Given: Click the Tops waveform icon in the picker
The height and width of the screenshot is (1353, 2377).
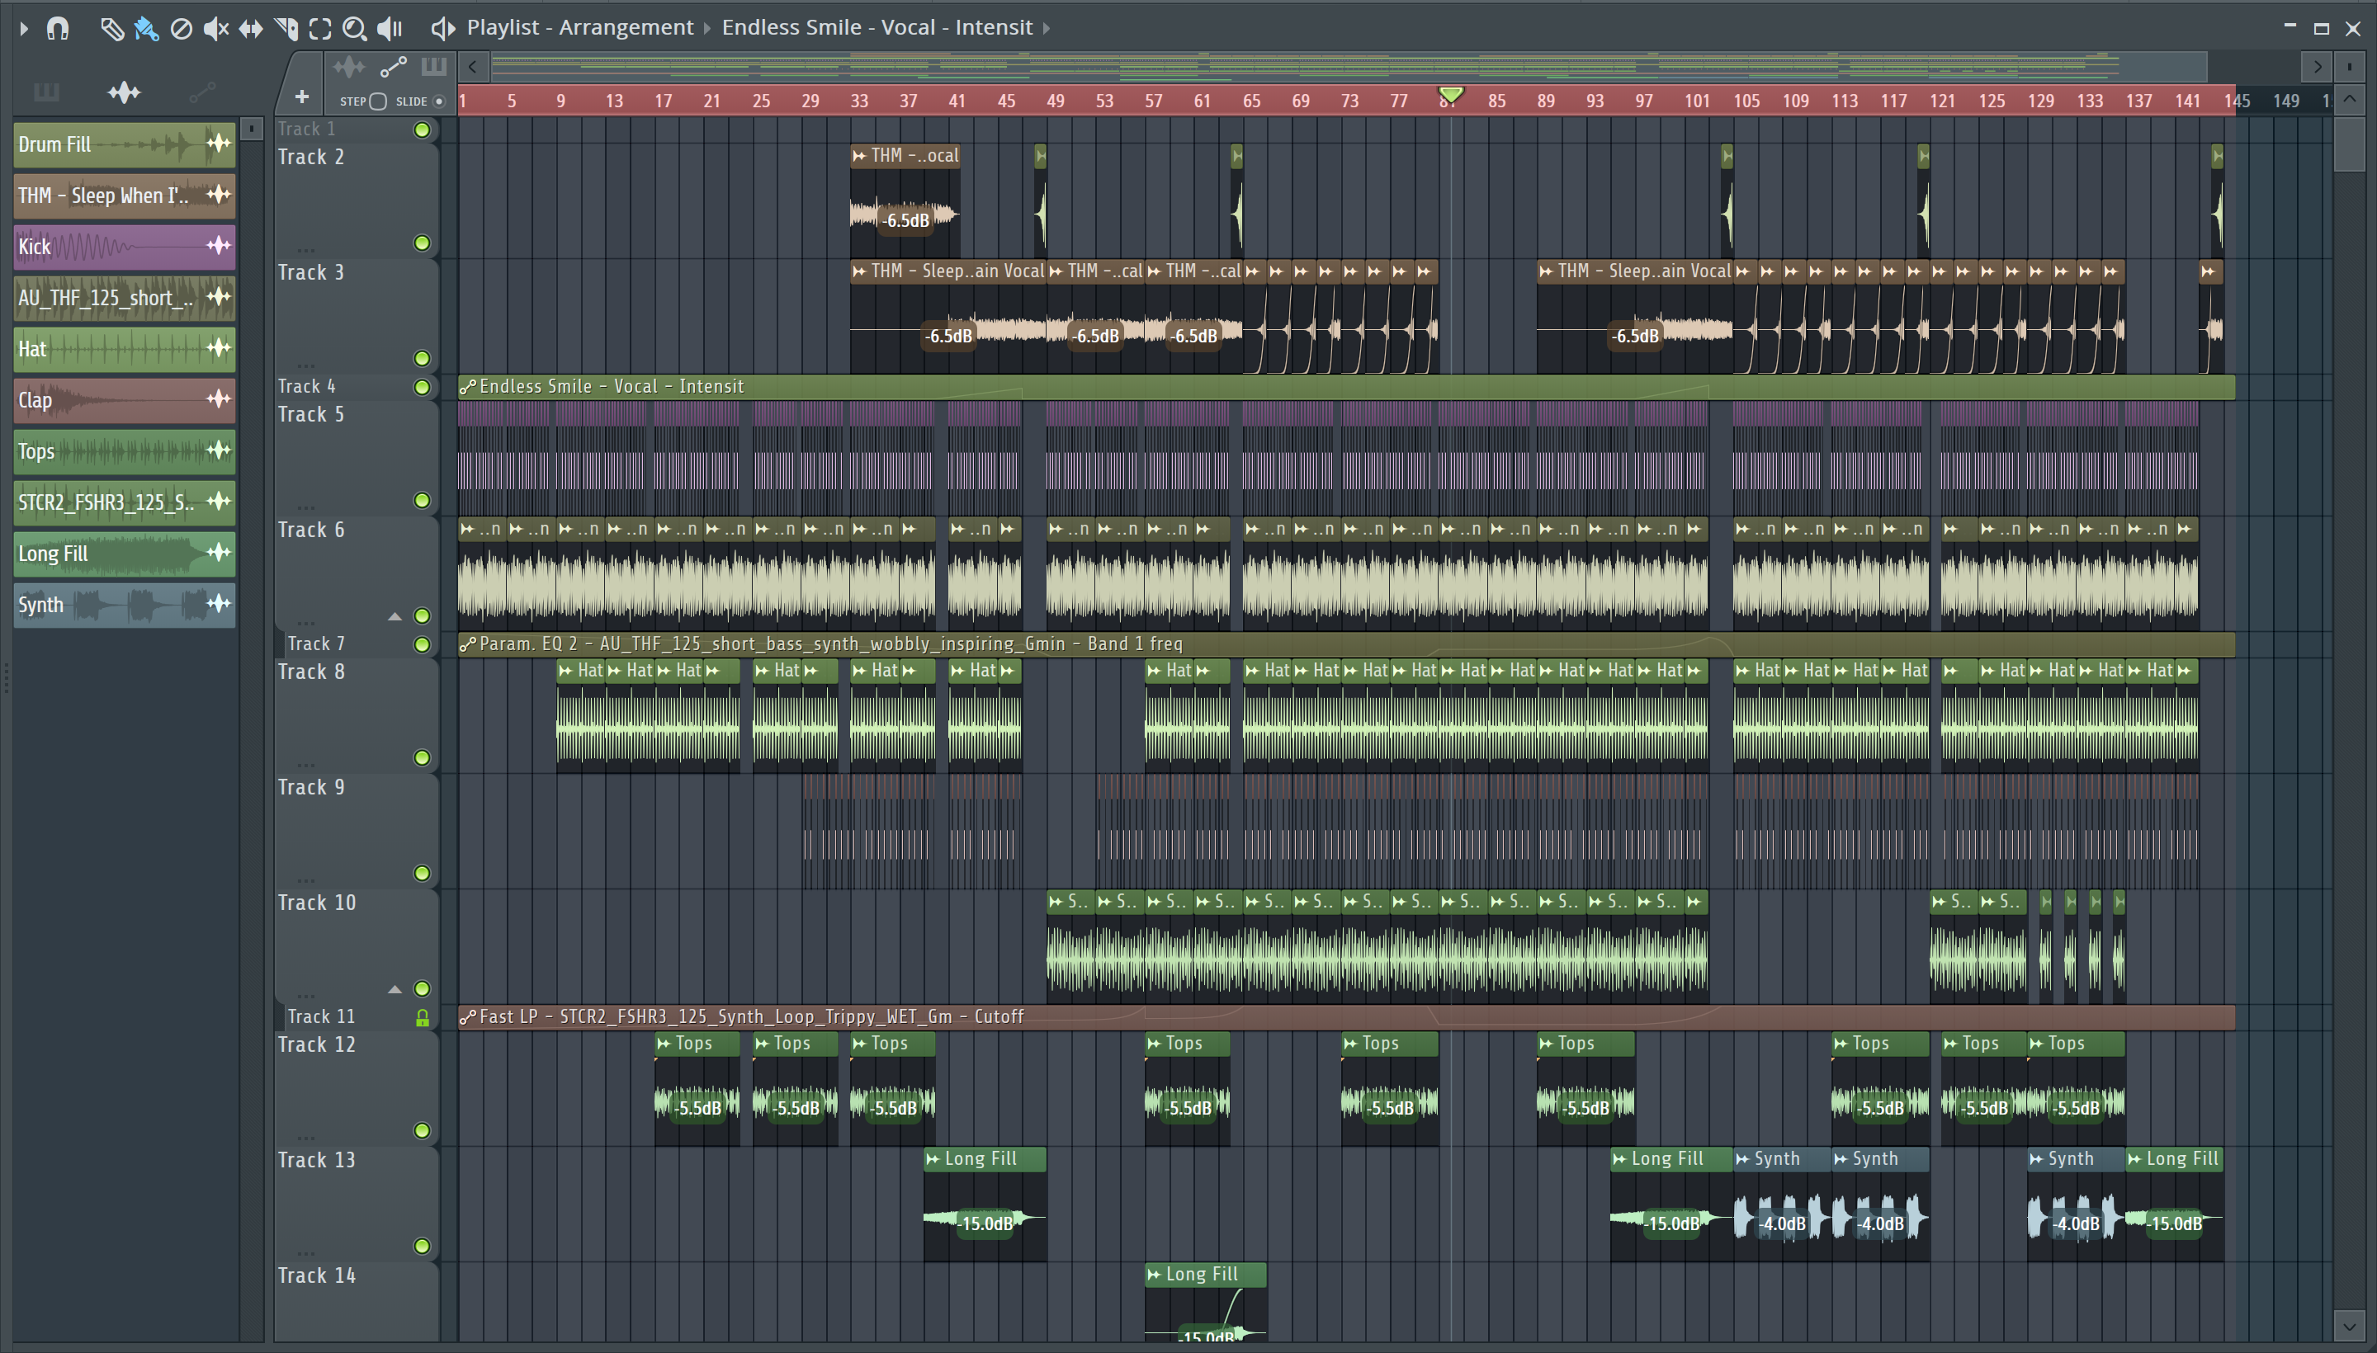Looking at the screenshot, I should 219,450.
